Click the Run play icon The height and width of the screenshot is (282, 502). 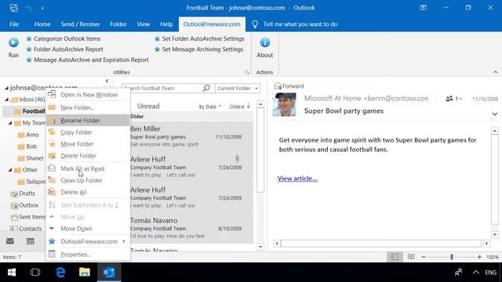tap(13, 42)
